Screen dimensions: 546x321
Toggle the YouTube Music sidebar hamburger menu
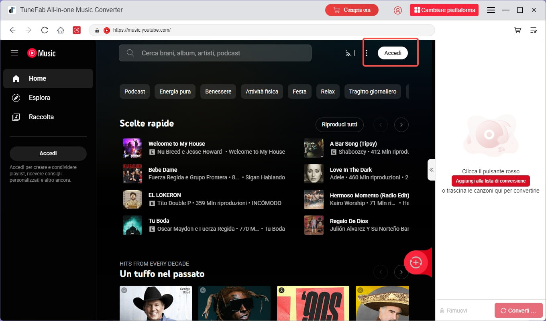(x=14, y=53)
